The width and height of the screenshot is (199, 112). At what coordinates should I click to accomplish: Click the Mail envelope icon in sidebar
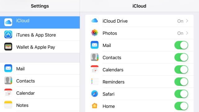click(8, 68)
